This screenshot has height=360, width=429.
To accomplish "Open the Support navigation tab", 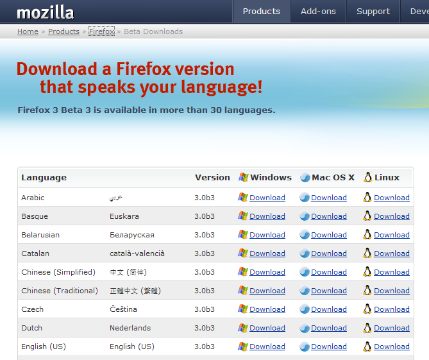I will click(373, 11).
